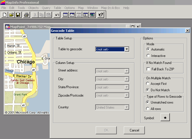Select All rows radio button
192x139 pixels.
pyautogui.click(x=148, y=109)
